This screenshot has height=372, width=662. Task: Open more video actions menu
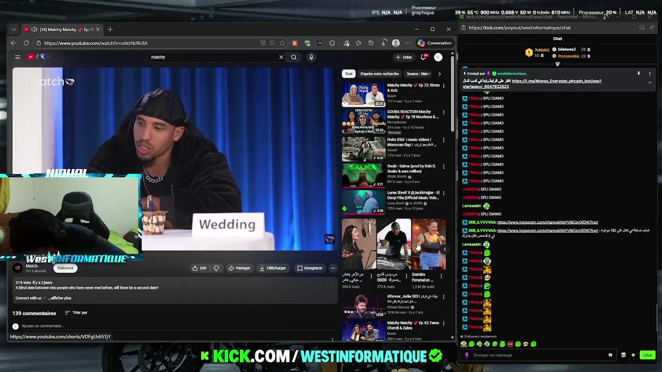(333, 268)
